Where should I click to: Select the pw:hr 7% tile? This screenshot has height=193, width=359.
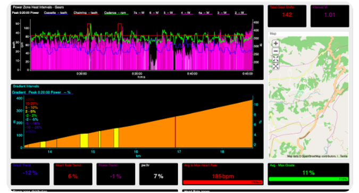tap(158, 174)
